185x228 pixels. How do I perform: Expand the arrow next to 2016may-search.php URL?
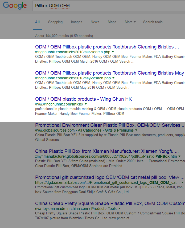coord(113,78)
